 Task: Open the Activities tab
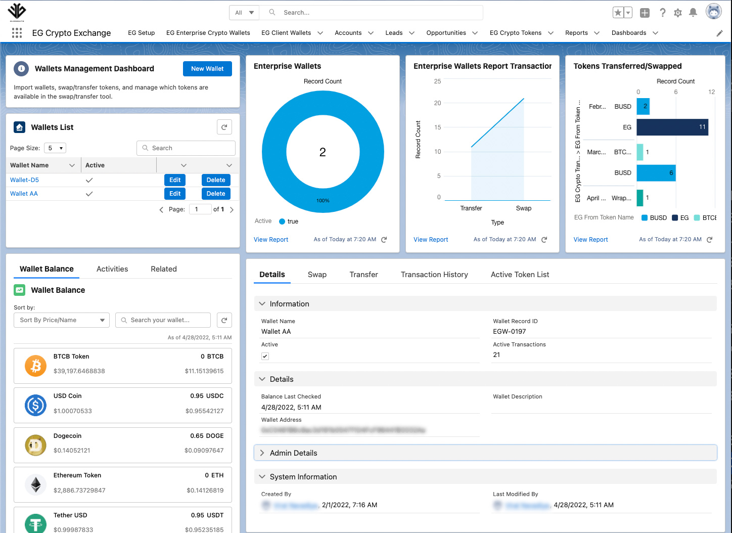(112, 269)
